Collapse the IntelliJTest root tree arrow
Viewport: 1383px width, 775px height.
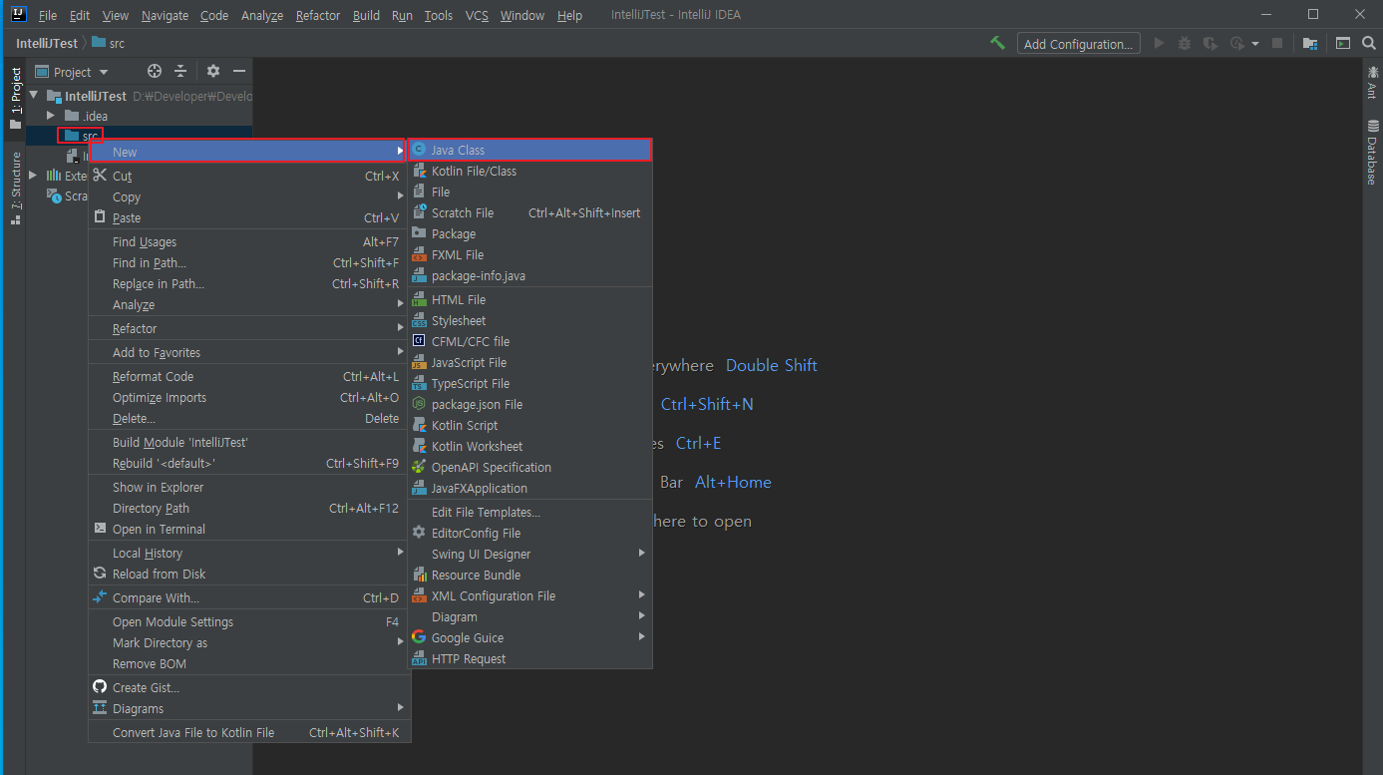click(34, 96)
